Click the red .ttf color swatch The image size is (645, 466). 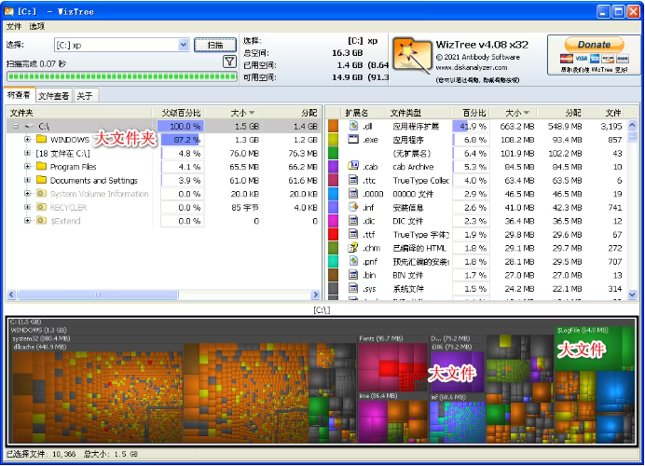coord(333,235)
